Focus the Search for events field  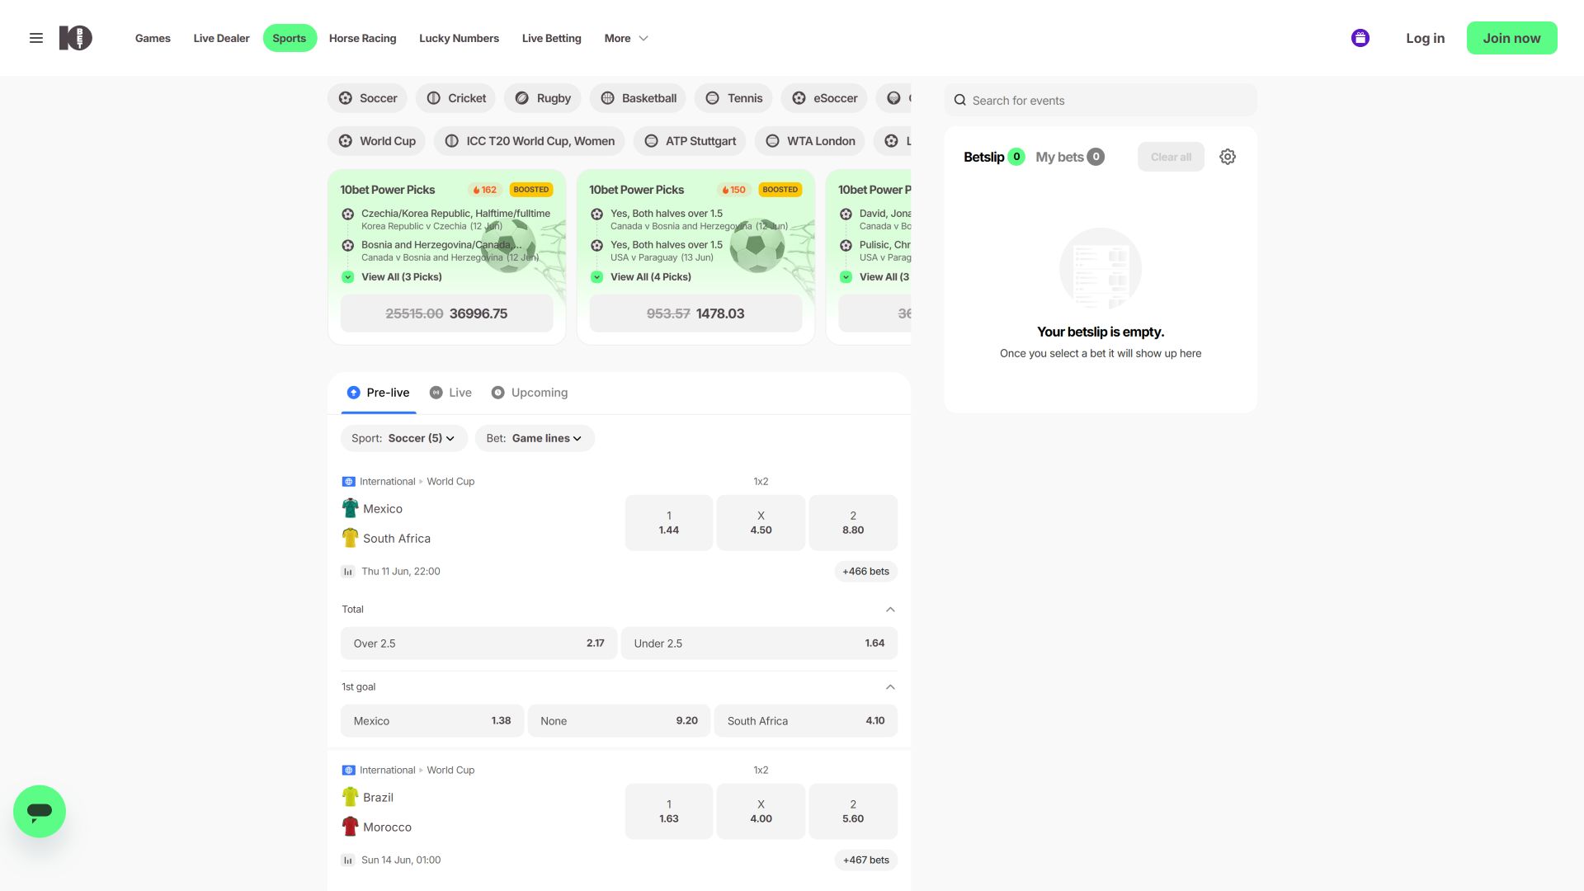(x=1101, y=100)
